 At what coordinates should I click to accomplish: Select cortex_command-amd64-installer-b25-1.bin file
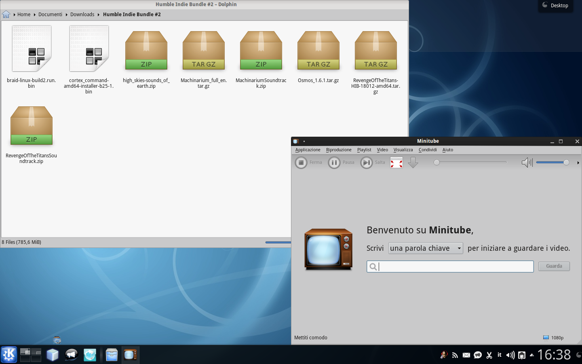[x=89, y=60]
